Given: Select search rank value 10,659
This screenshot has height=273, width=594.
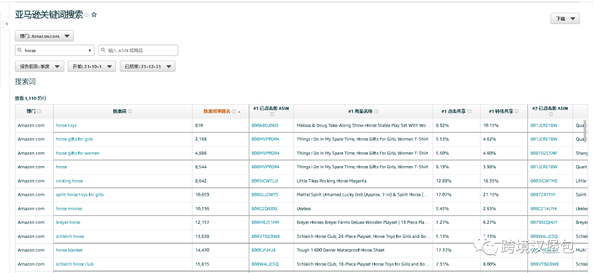Looking at the screenshot, I should (202, 195).
